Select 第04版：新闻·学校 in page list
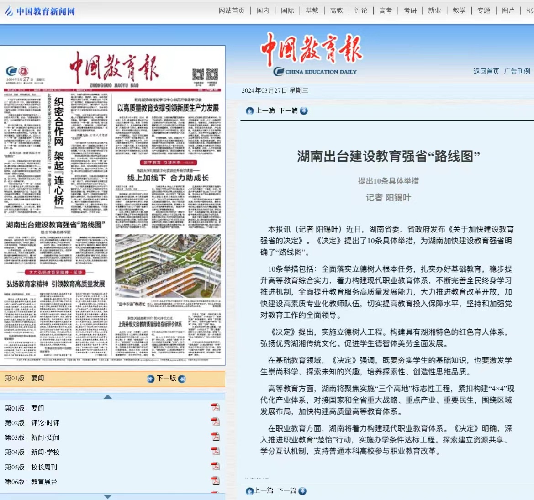This screenshot has height=500, width=534. tap(32, 452)
